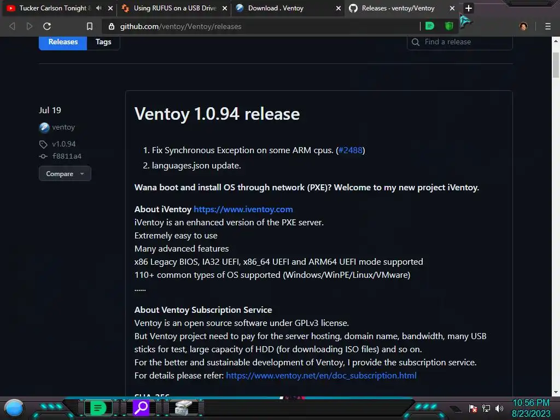560x420 pixels.
Task: Click the taskbar clock showing 10:56 PM
Action: 531,408
